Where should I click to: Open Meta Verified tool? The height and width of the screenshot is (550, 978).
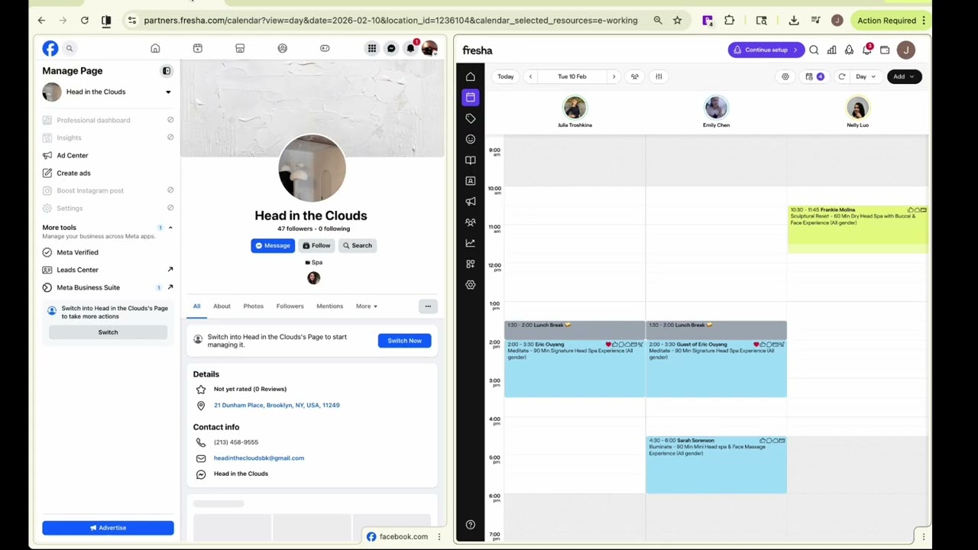(x=108, y=252)
